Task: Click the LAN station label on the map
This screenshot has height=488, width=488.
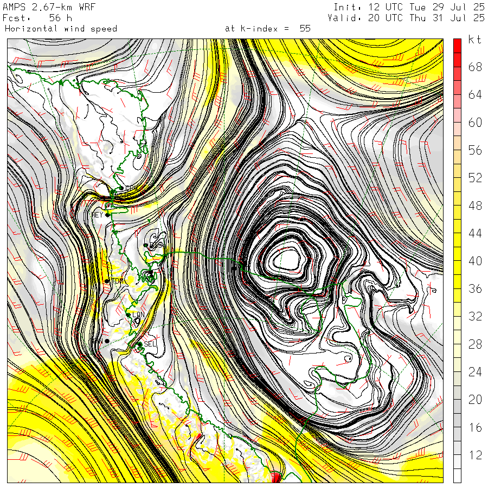Action: tap(138, 314)
